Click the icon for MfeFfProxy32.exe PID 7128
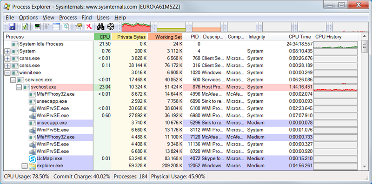Image resolution: width=372 pixels, height=184 pixels. point(32,137)
